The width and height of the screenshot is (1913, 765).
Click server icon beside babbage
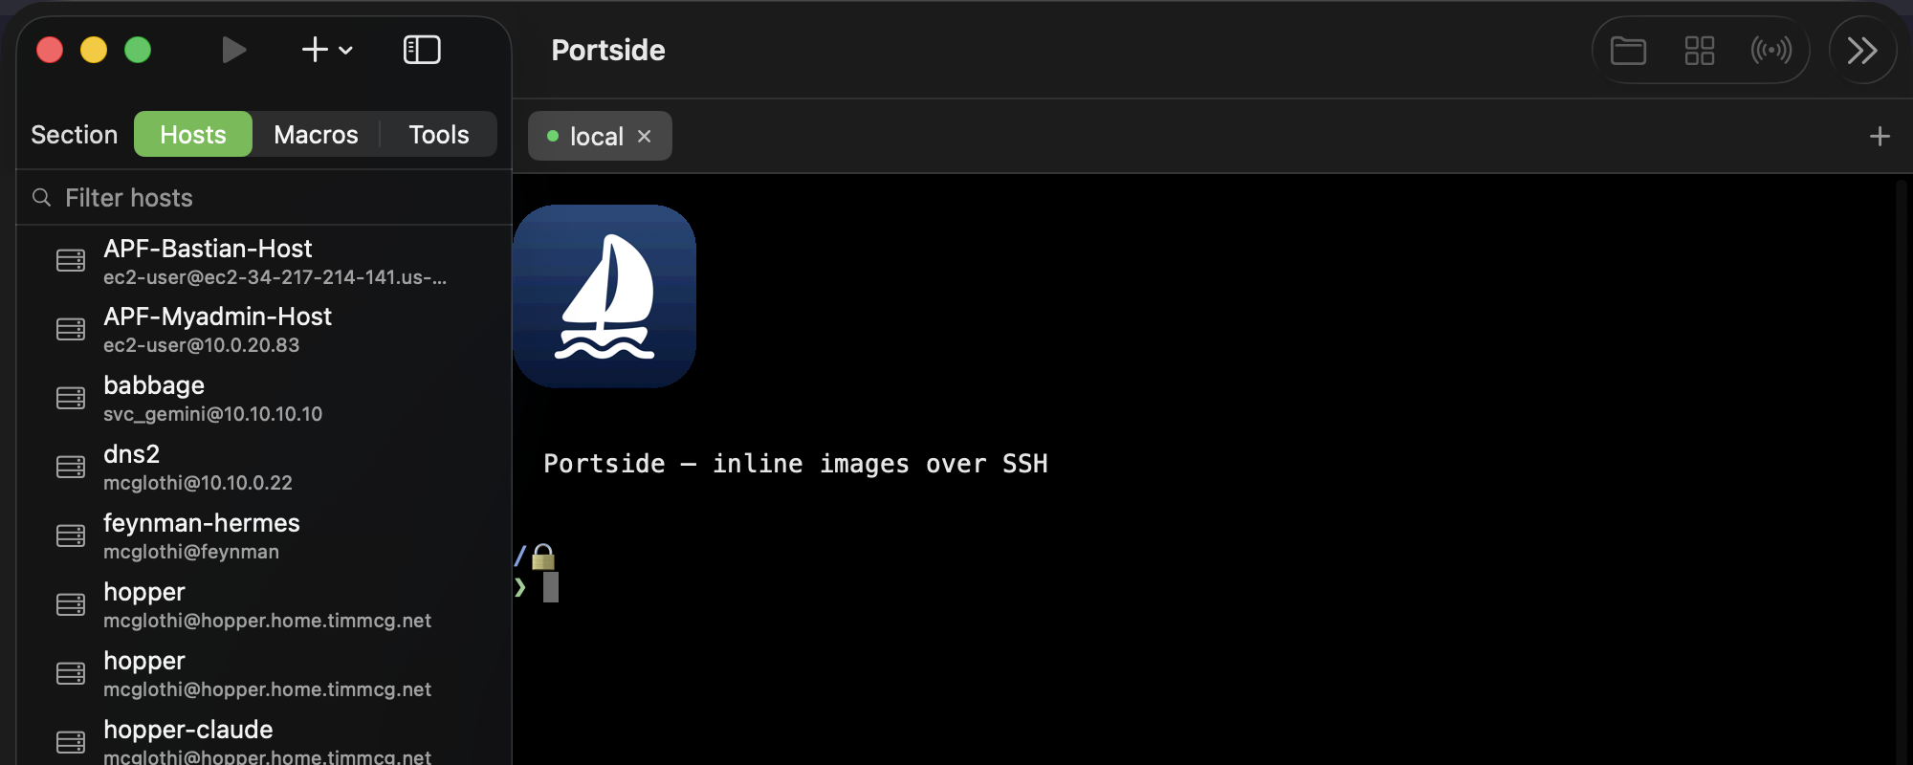71,399
